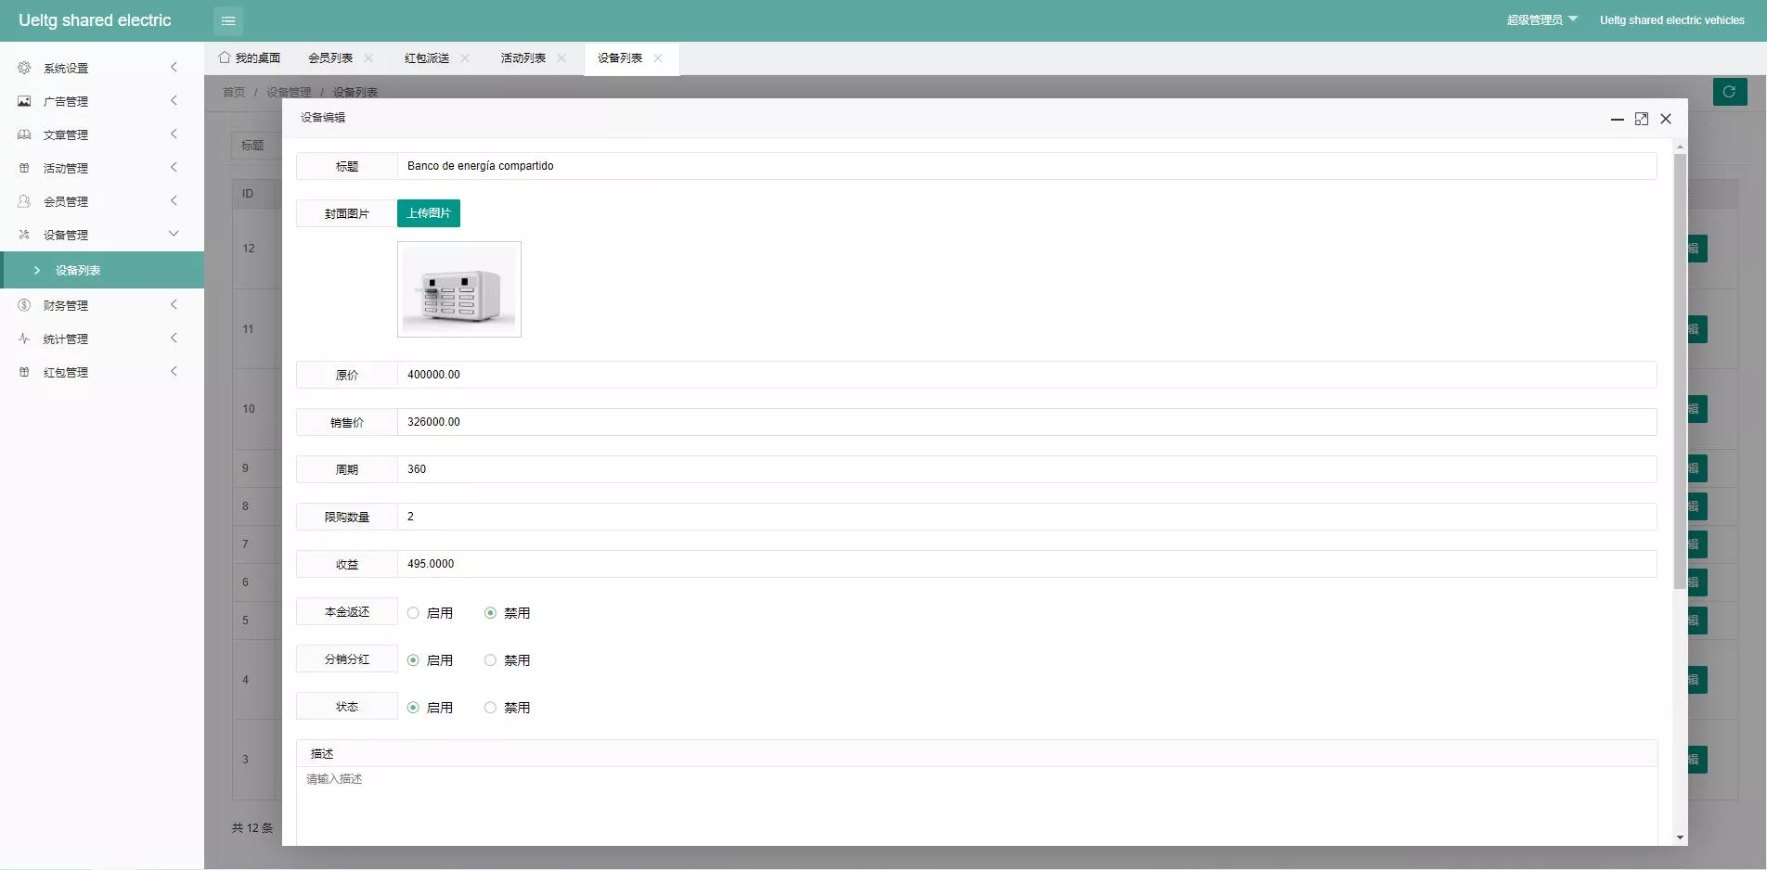Close the 设备编辑 dialog

coord(1666,119)
